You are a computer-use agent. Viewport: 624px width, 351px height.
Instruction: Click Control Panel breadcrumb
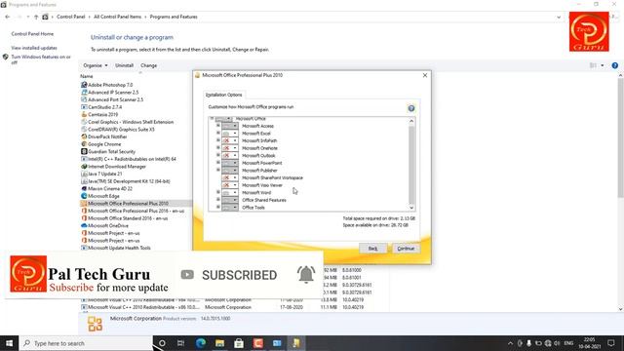pos(71,17)
